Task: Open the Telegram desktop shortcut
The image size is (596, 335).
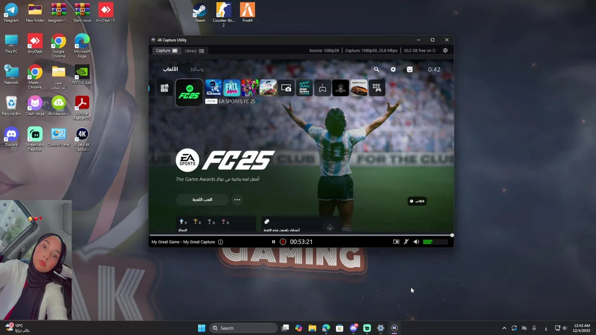Action: tap(11, 13)
